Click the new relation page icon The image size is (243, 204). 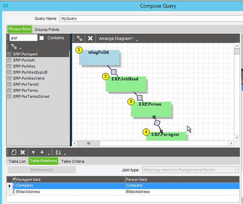[14, 152]
